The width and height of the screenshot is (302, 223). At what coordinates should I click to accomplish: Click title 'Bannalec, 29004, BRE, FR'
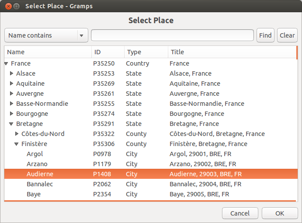click(205, 184)
